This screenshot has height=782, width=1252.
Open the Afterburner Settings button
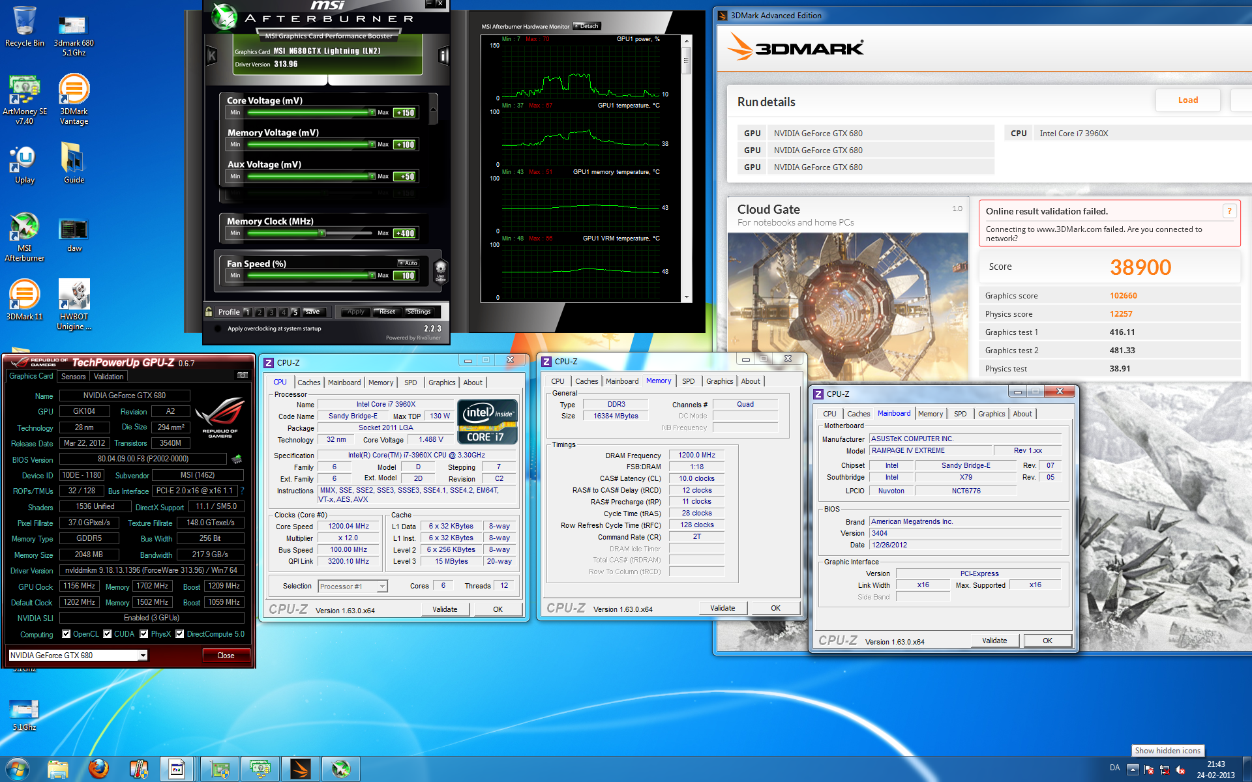pyautogui.click(x=419, y=311)
